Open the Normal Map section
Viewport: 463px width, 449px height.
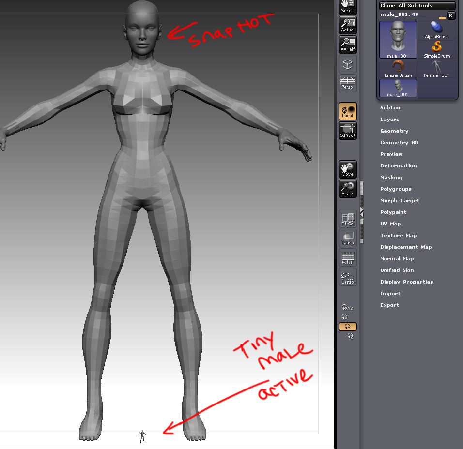[397, 259]
